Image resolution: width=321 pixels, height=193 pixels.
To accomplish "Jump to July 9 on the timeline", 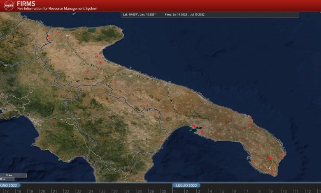I will pos(271,191).
